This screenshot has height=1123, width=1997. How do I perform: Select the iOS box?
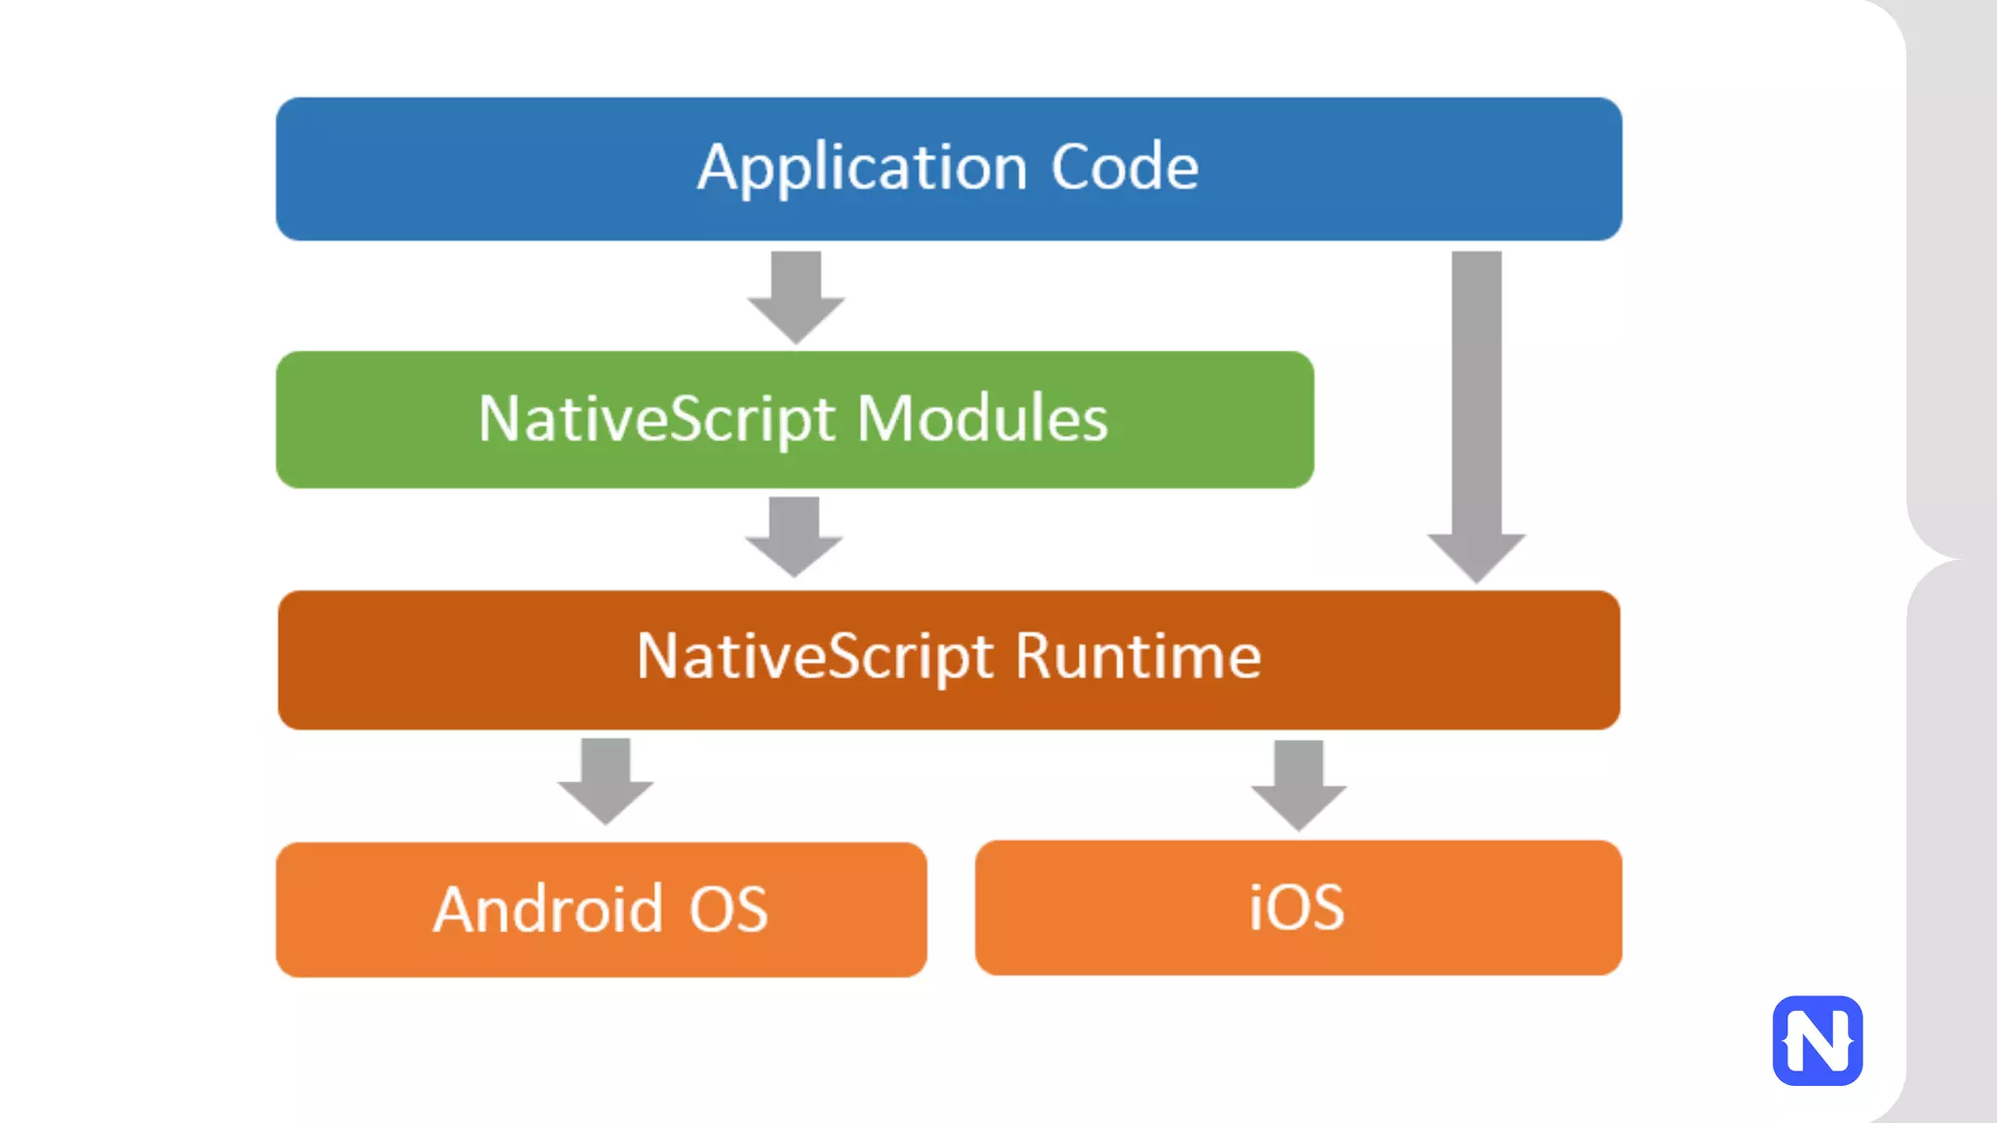(x=1299, y=908)
